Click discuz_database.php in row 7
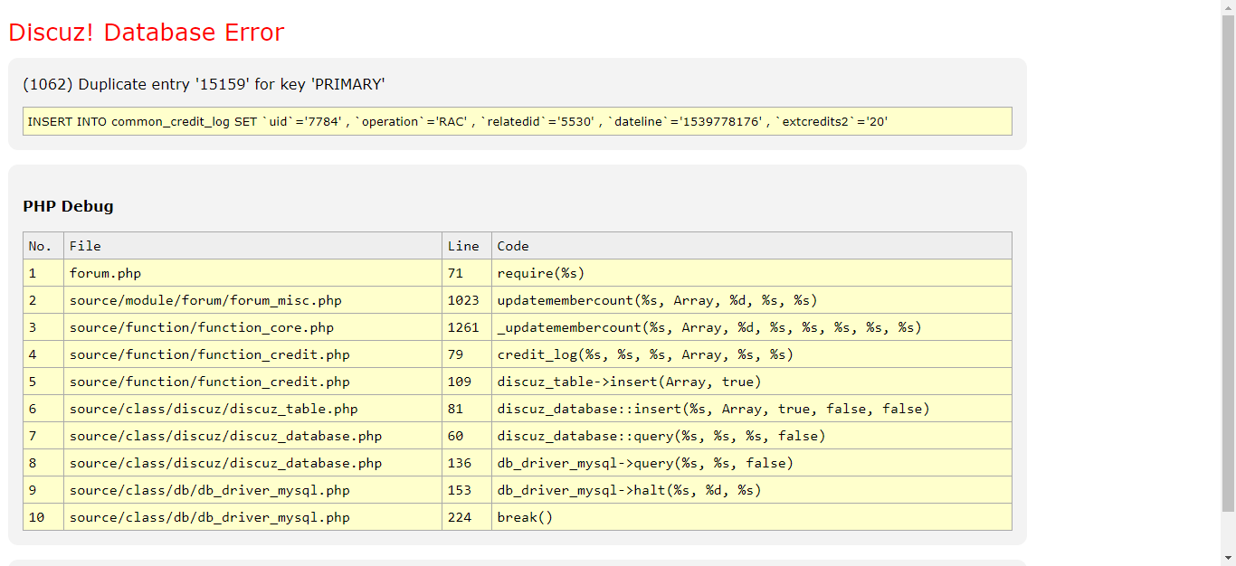 pos(225,436)
